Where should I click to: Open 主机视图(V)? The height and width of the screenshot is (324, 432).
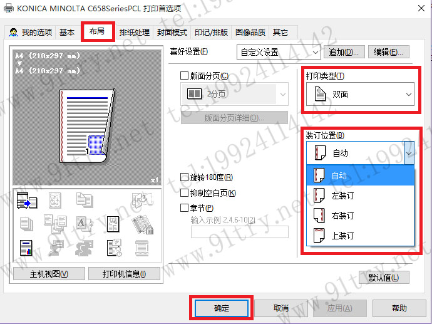coord(49,274)
